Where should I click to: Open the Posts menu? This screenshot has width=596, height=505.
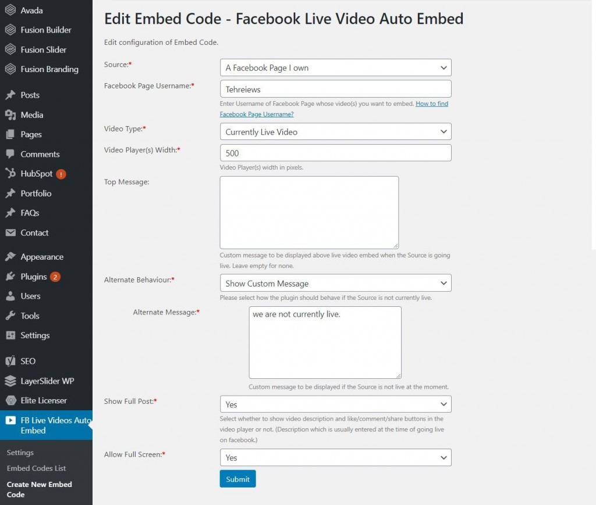[x=30, y=95]
